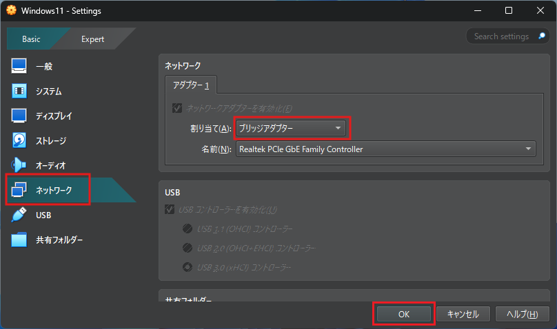557x329 pixels.
Task: Select USB 1.1 (OHCI) controller radio
Action: click(188, 229)
